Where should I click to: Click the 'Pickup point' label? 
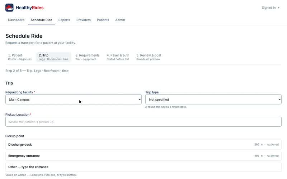15,136
